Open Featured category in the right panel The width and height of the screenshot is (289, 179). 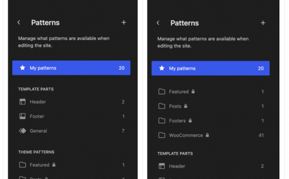pyautogui.click(x=211, y=91)
